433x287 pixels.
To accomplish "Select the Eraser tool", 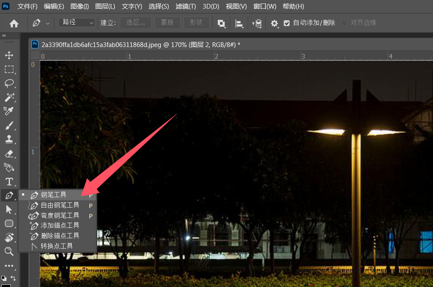I will (9, 154).
